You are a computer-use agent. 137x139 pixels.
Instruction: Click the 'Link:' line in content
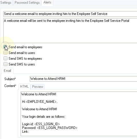25,132
